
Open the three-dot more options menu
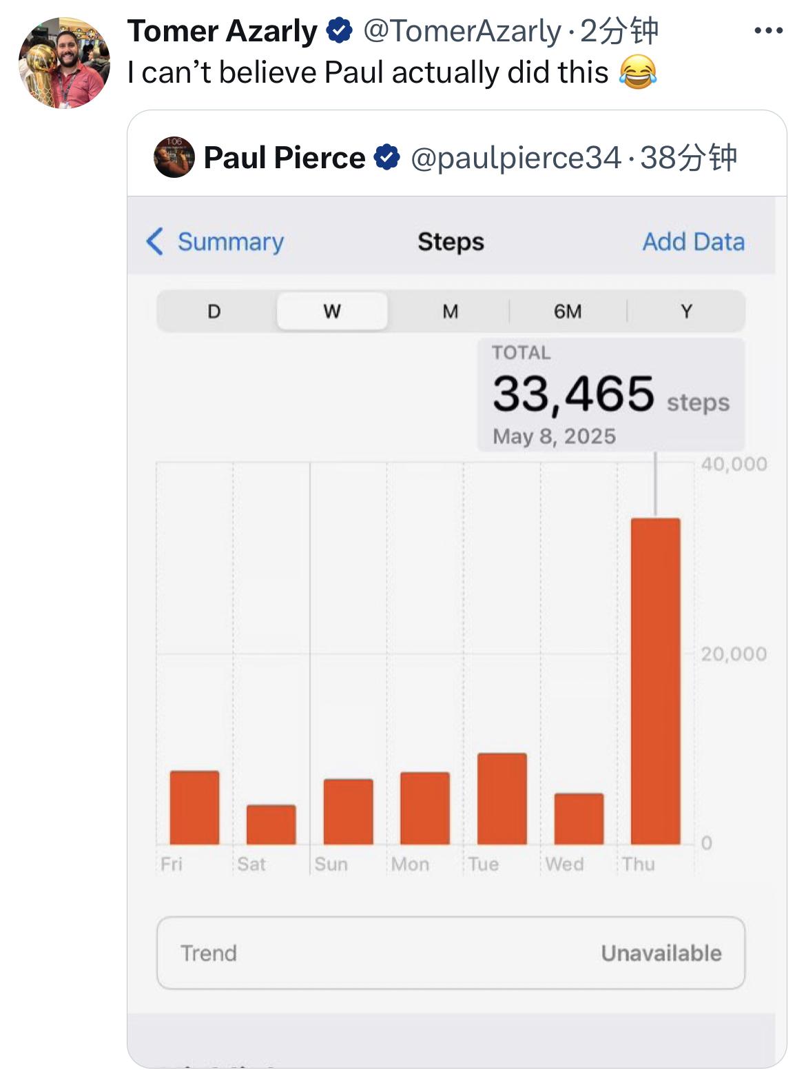768,31
